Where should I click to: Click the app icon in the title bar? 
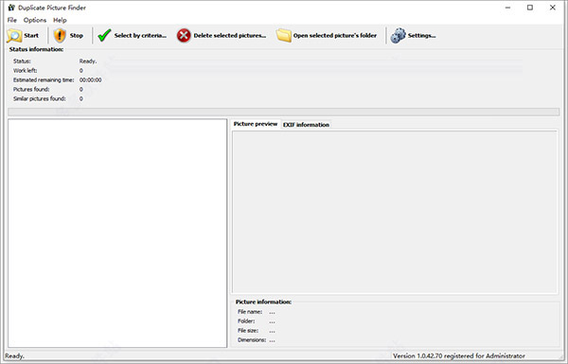click(x=11, y=8)
